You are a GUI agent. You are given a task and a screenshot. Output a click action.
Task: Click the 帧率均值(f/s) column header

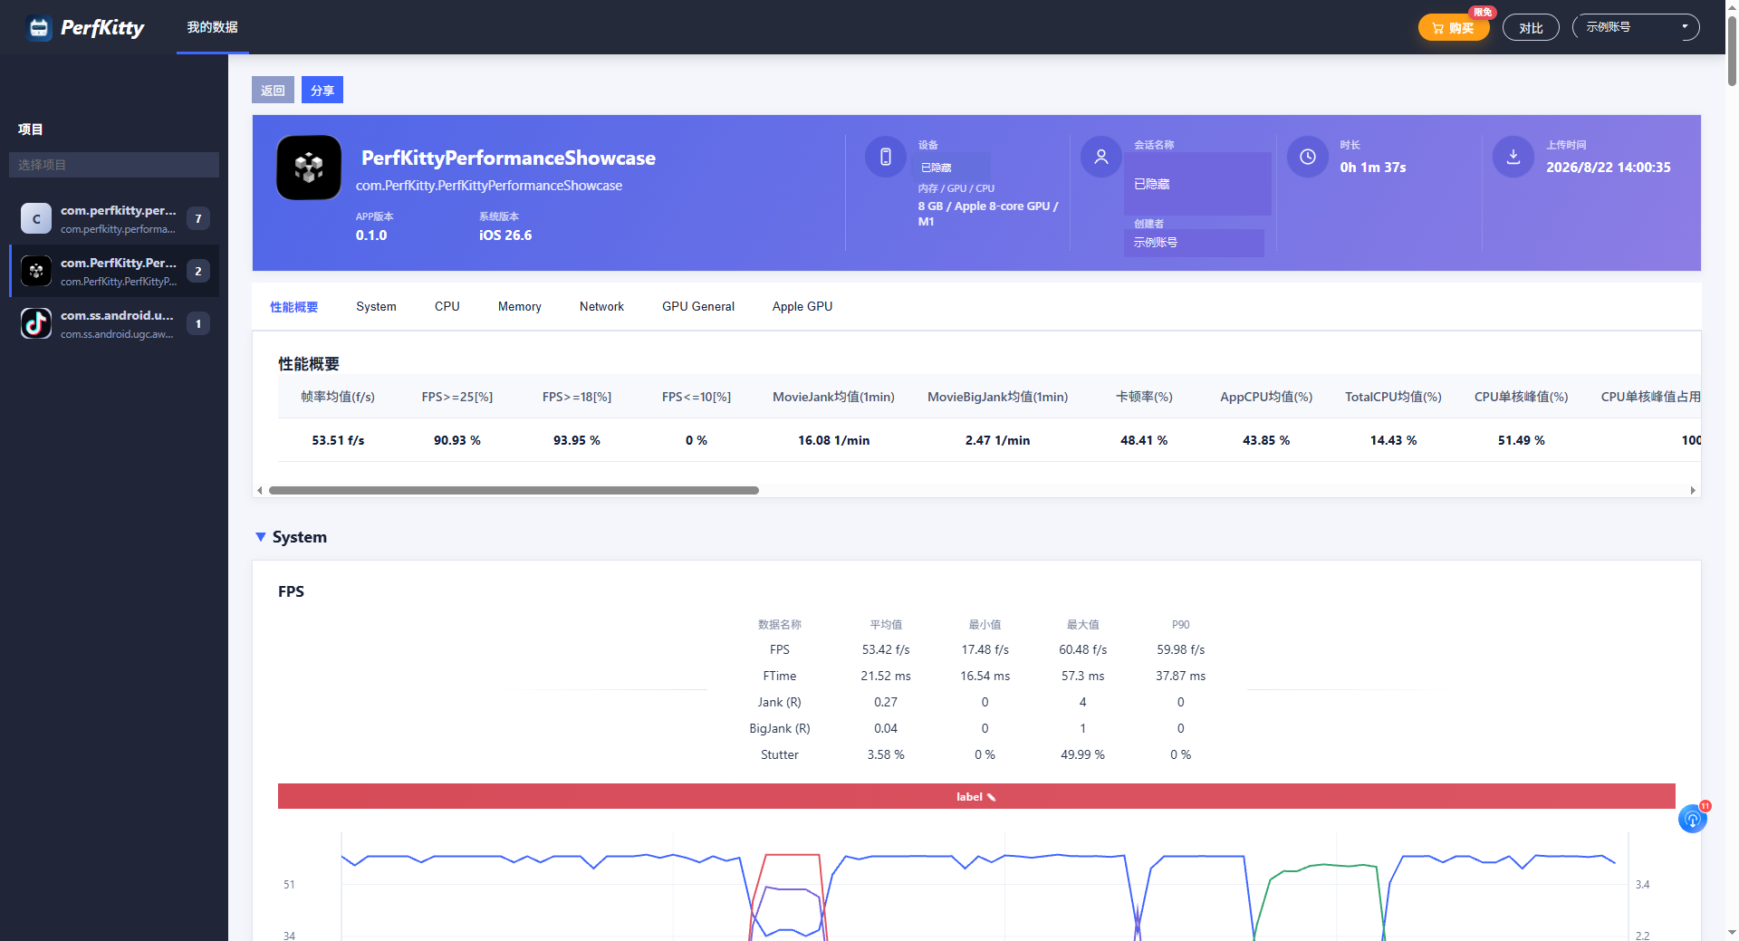click(x=338, y=397)
